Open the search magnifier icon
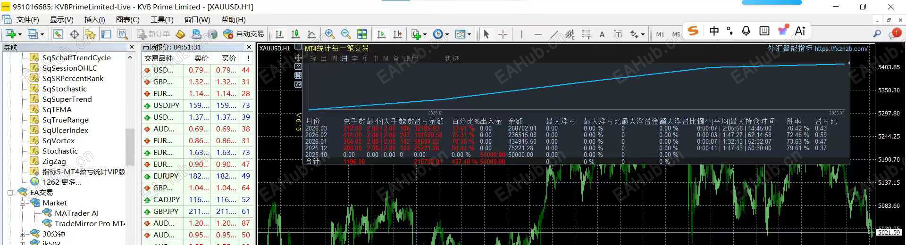The width and height of the screenshot is (906, 245). [877, 33]
